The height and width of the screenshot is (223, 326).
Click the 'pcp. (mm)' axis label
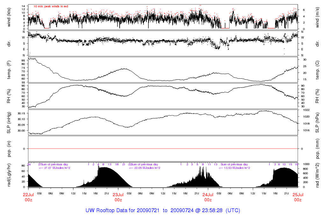(x=317, y=149)
